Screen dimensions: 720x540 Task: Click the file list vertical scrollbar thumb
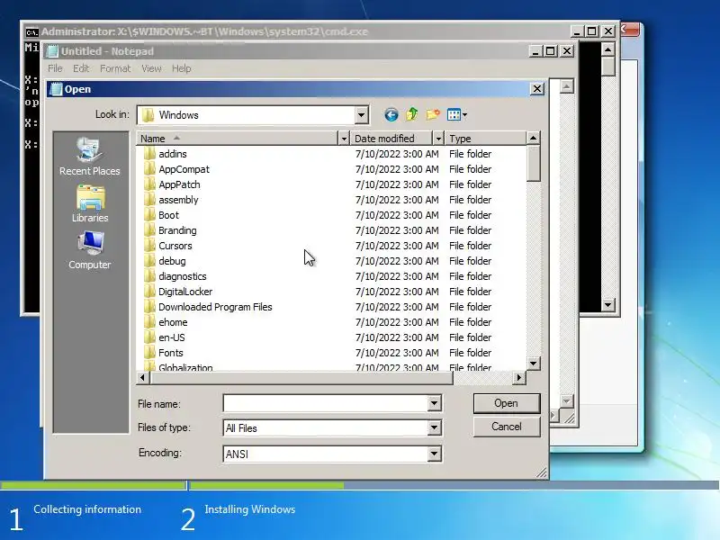(533, 163)
